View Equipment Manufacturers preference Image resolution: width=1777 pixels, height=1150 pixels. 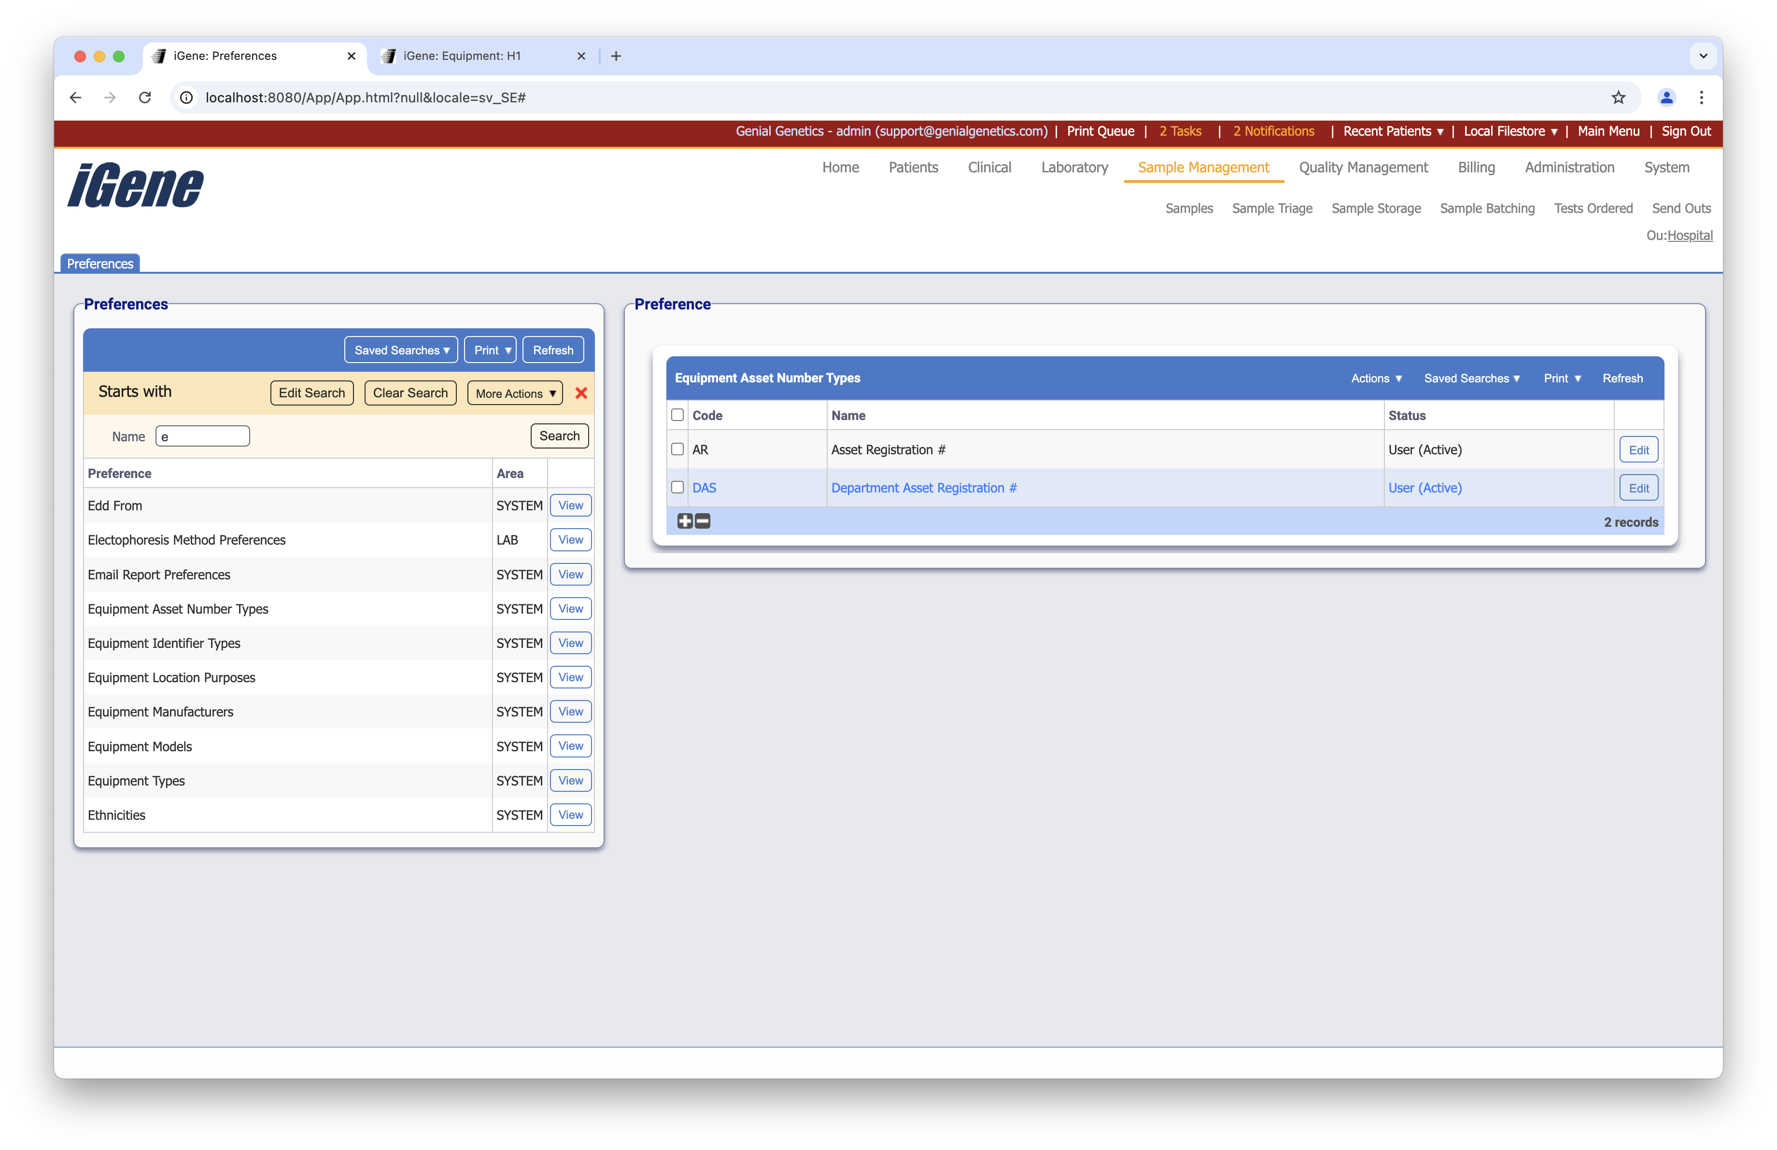coord(570,711)
